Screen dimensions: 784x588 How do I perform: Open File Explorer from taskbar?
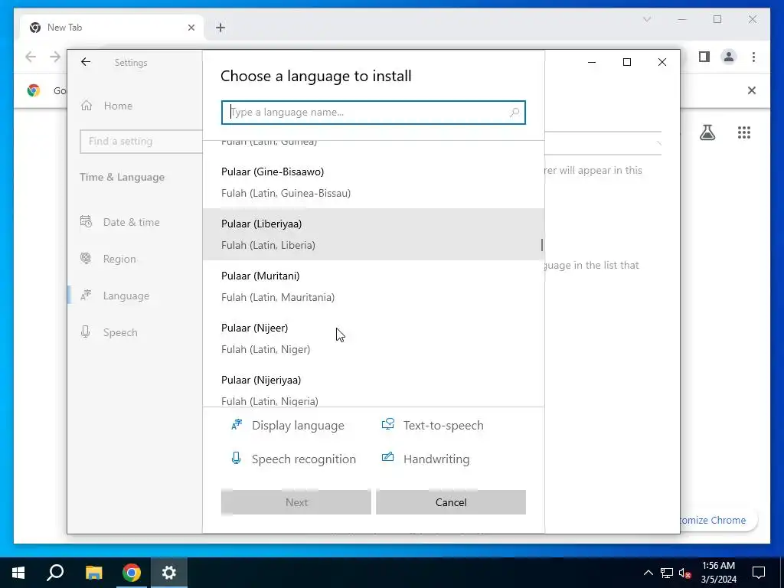pyautogui.click(x=93, y=573)
